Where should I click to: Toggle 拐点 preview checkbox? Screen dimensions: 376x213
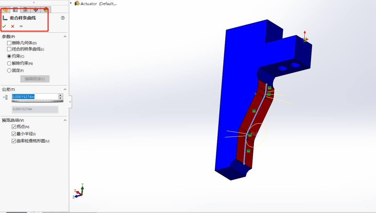click(x=14, y=127)
